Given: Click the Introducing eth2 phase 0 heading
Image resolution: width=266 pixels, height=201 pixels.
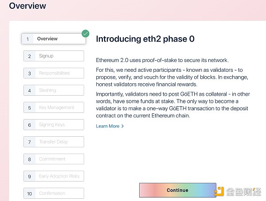Looking at the screenshot, I should coord(145,39).
